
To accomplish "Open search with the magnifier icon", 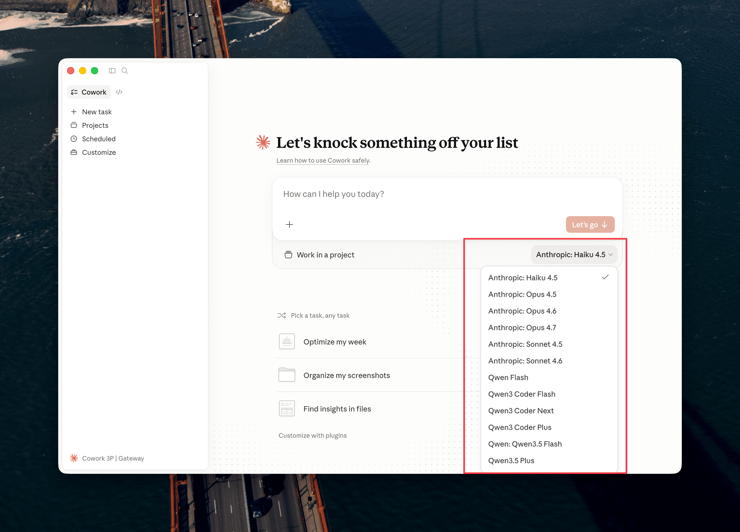I will (125, 71).
